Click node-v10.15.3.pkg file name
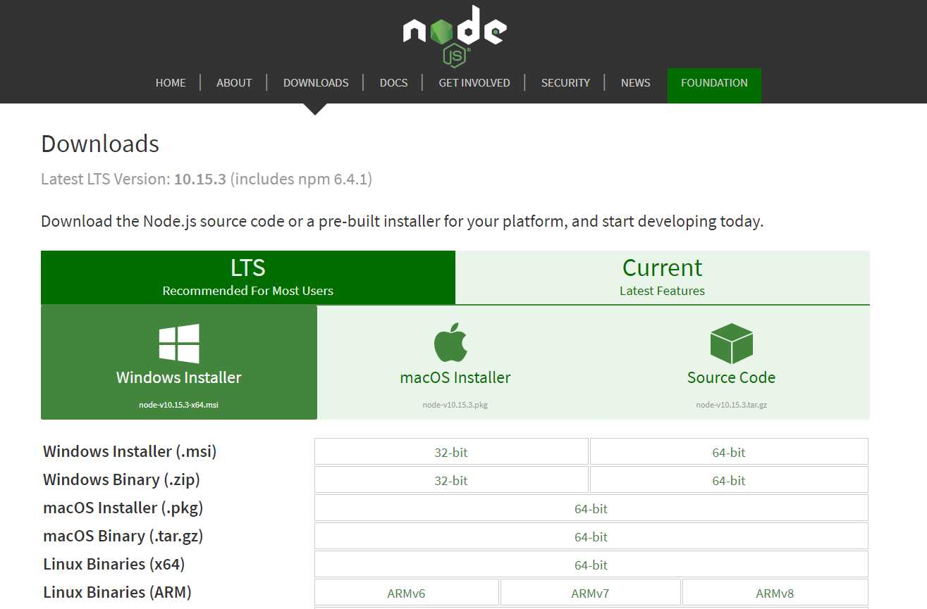This screenshot has width=927, height=609. click(455, 405)
